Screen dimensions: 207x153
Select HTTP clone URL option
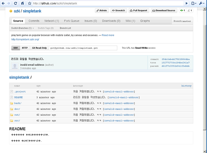[25, 48]
